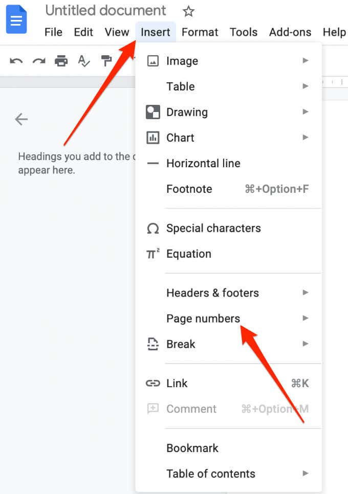Open the Headers & footers submenu
348x494 pixels.
pos(229,293)
